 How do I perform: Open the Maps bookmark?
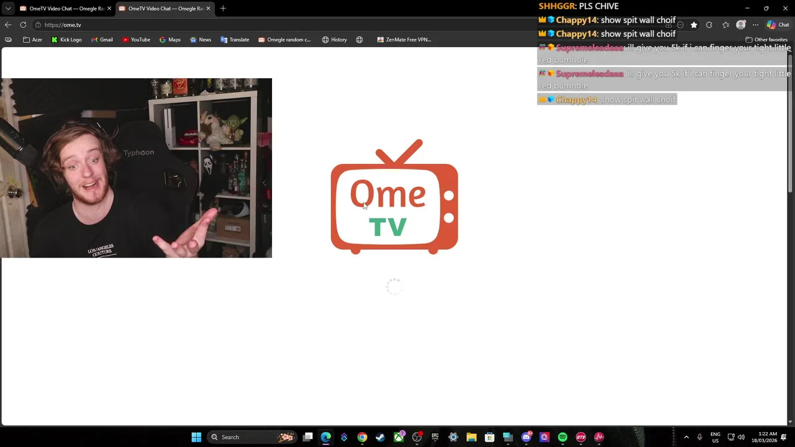point(170,40)
